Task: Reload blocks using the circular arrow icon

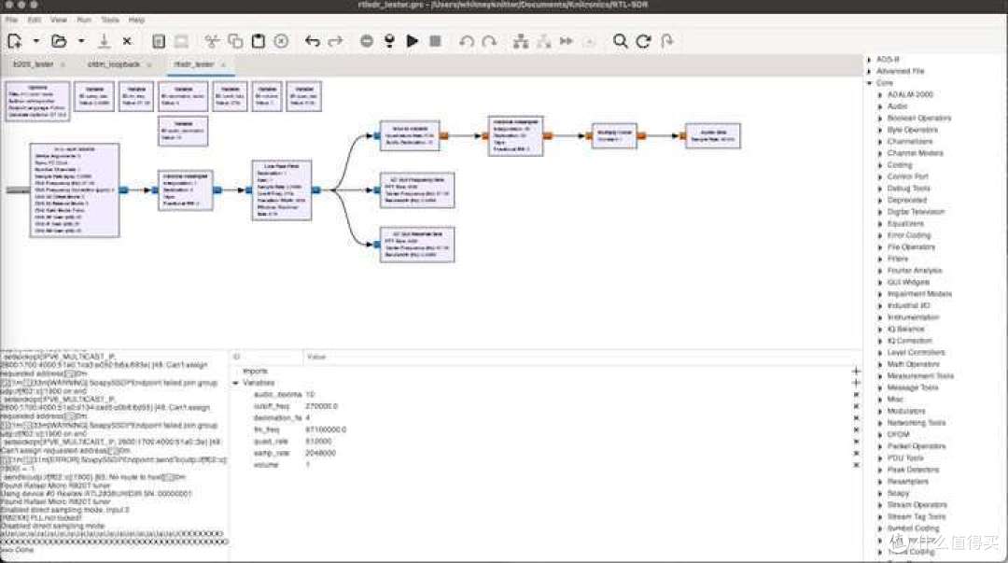Action: (644, 41)
